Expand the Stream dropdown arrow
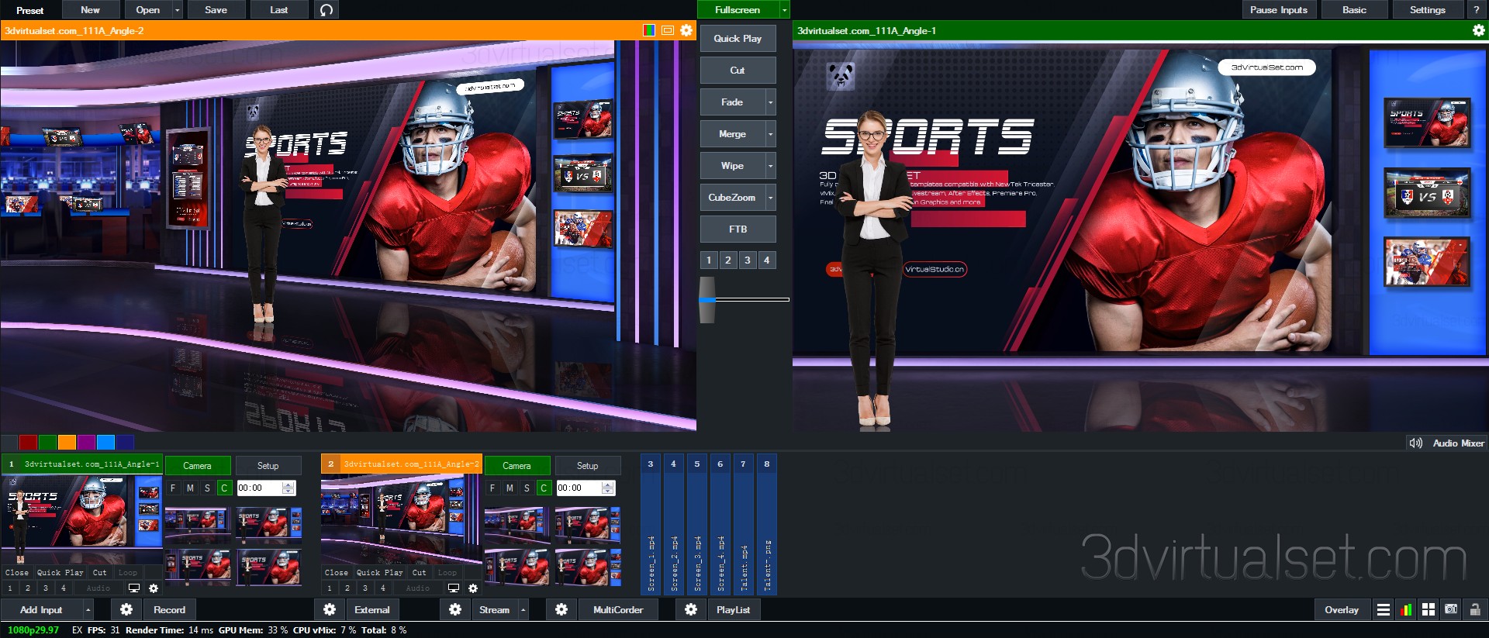 point(523,609)
